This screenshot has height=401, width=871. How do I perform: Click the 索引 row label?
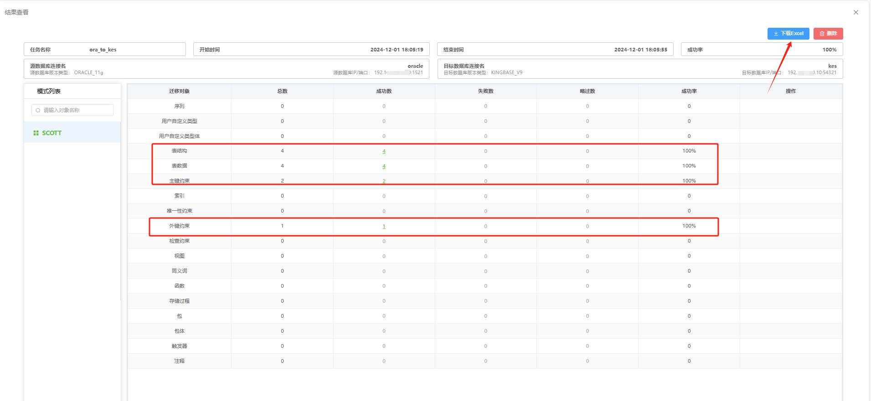180,196
